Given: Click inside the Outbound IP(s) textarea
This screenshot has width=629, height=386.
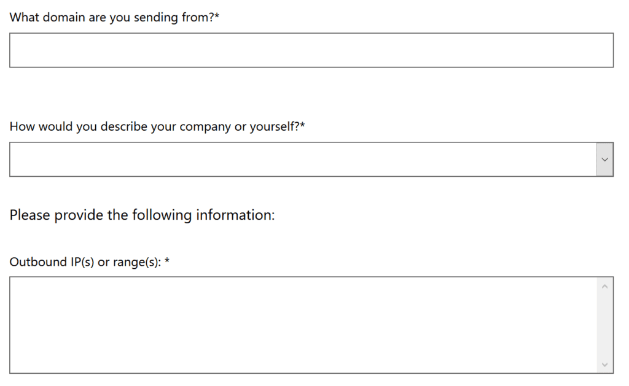Looking at the screenshot, I should [x=303, y=325].
